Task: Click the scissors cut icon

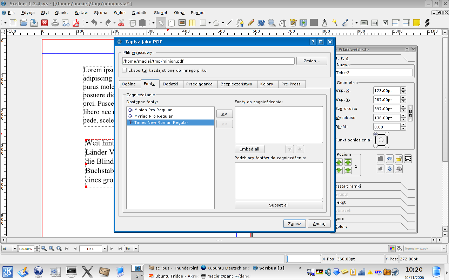Action: [x=121, y=23]
